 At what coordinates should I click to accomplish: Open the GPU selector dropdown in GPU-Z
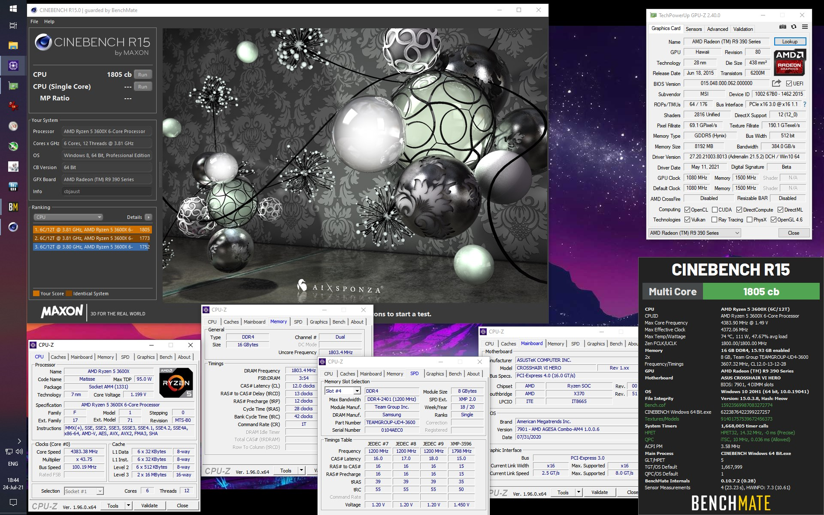[694, 233]
